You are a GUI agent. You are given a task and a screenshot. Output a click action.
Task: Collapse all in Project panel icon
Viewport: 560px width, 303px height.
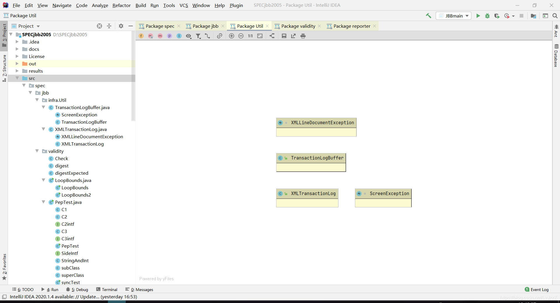109,26
